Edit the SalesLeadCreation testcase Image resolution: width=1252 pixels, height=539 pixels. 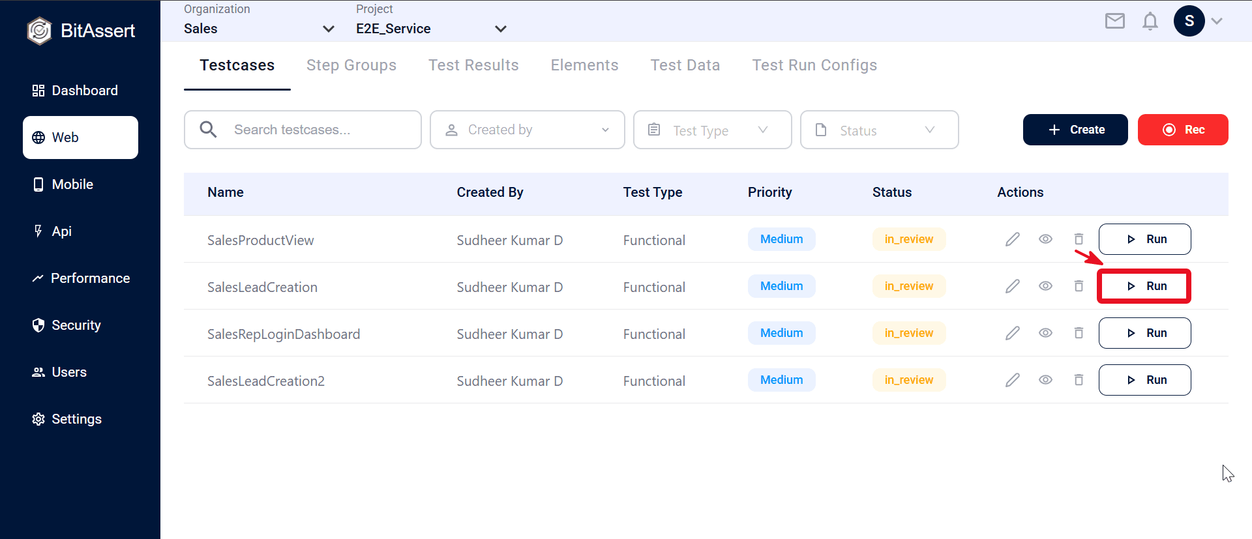(x=1013, y=286)
